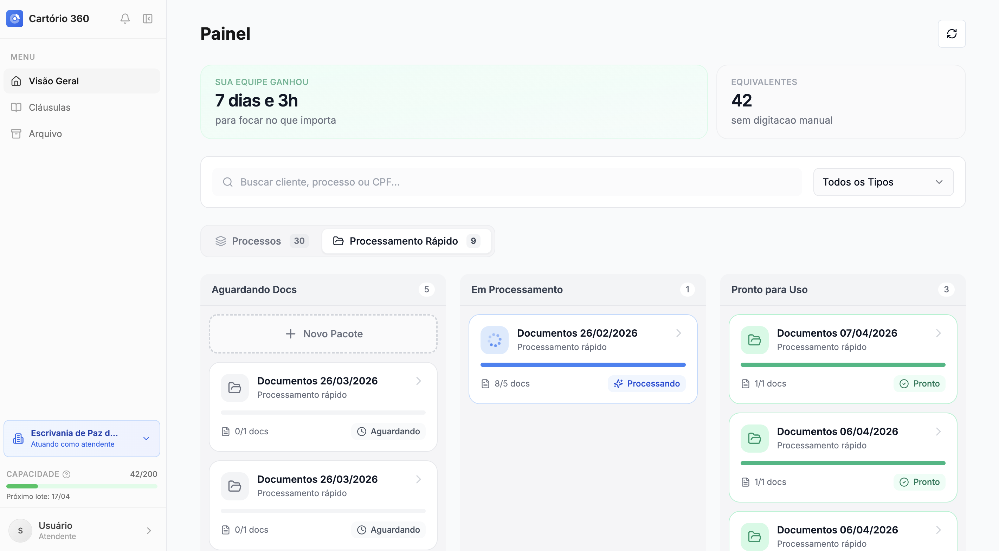
Task: Focus the Buscar cliente search field
Action: tap(512, 182)
